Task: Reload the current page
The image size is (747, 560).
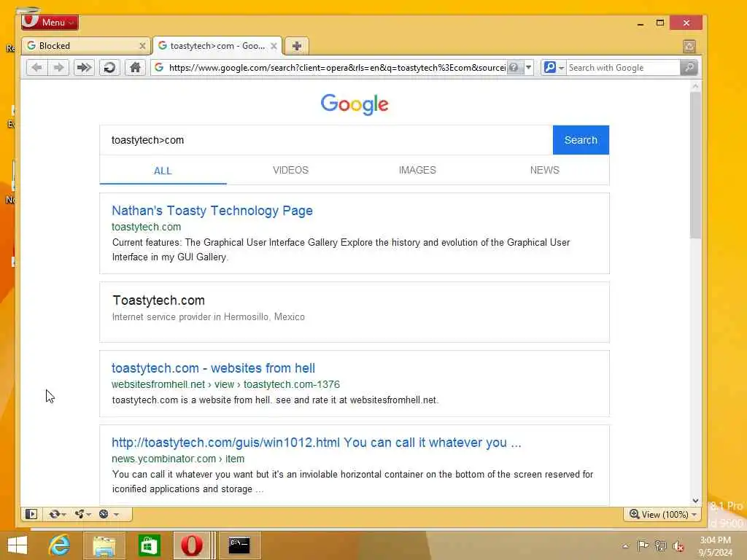Action: pyautogui.click(x=109, y=68)
